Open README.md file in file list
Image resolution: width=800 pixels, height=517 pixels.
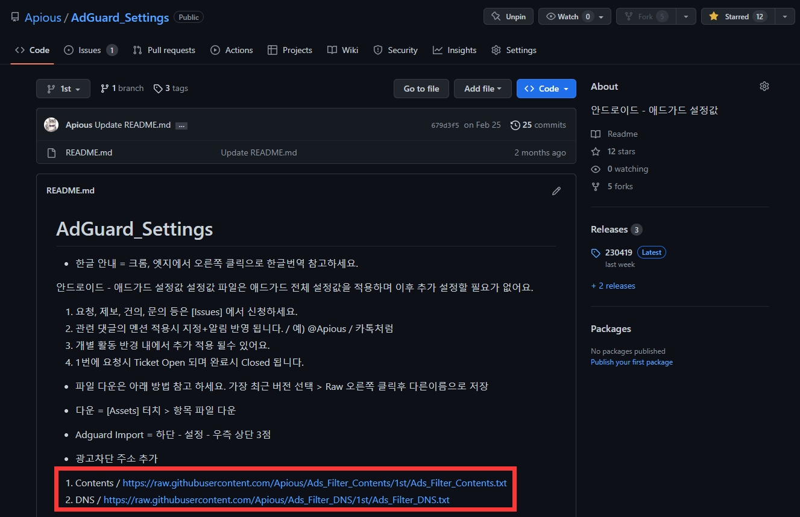pos(89,152)
